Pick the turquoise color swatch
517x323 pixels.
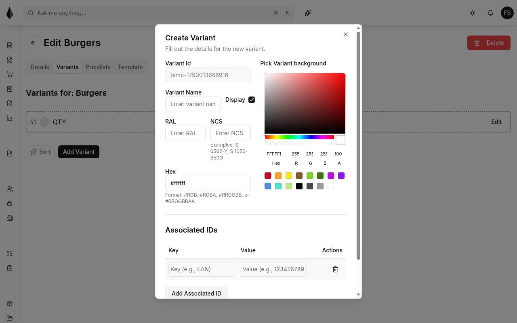click(x=278, y=186)
